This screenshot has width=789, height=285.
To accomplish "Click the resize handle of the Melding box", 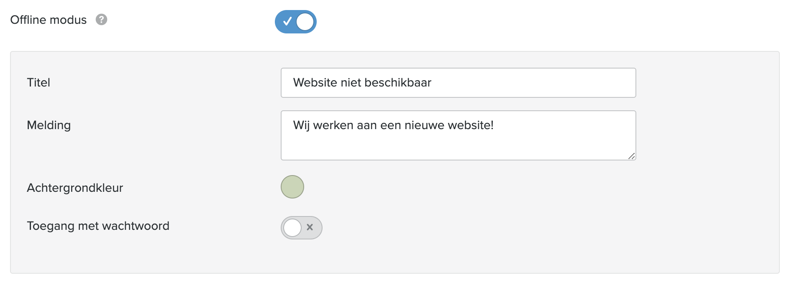I will click(x=631, y=156).
